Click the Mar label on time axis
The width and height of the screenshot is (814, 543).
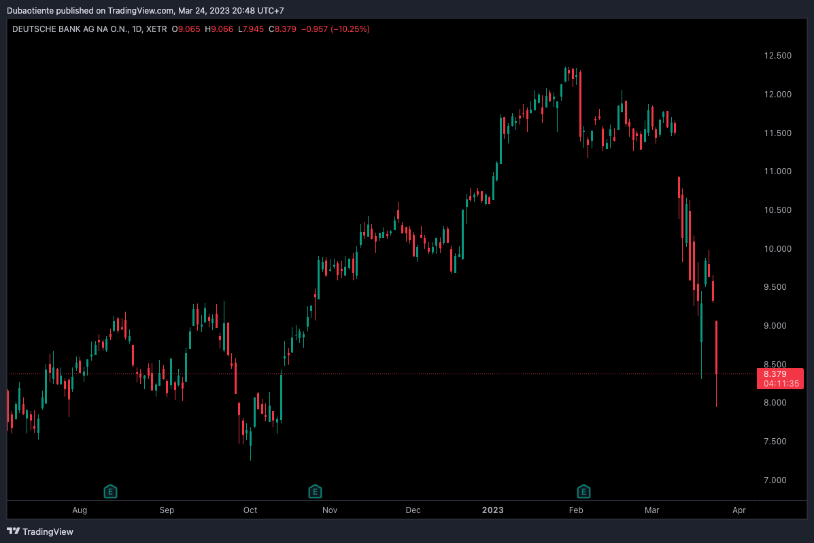(x=652, y=510)
